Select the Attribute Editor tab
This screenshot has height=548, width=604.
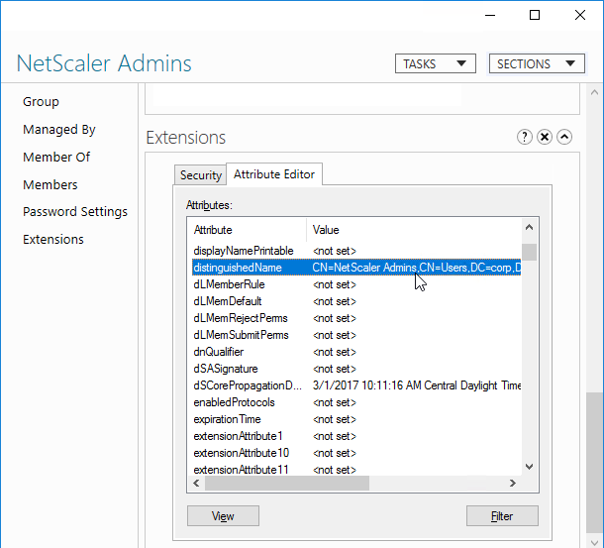(274, 174)
